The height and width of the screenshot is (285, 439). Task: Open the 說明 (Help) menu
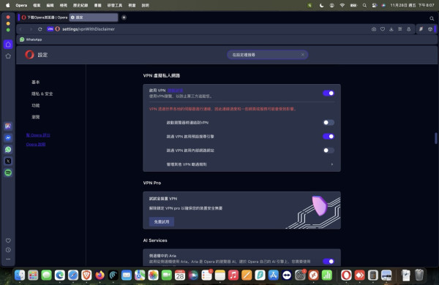[146, 5]
